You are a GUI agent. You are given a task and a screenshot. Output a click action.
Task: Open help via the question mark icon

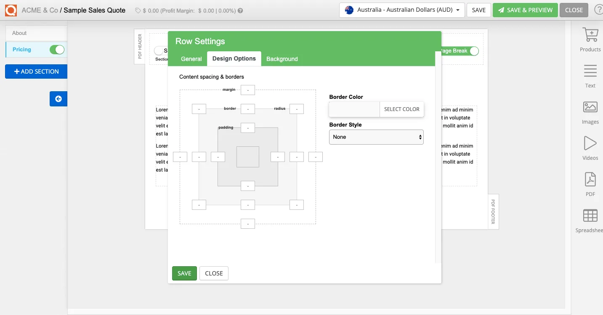(599, 9)
